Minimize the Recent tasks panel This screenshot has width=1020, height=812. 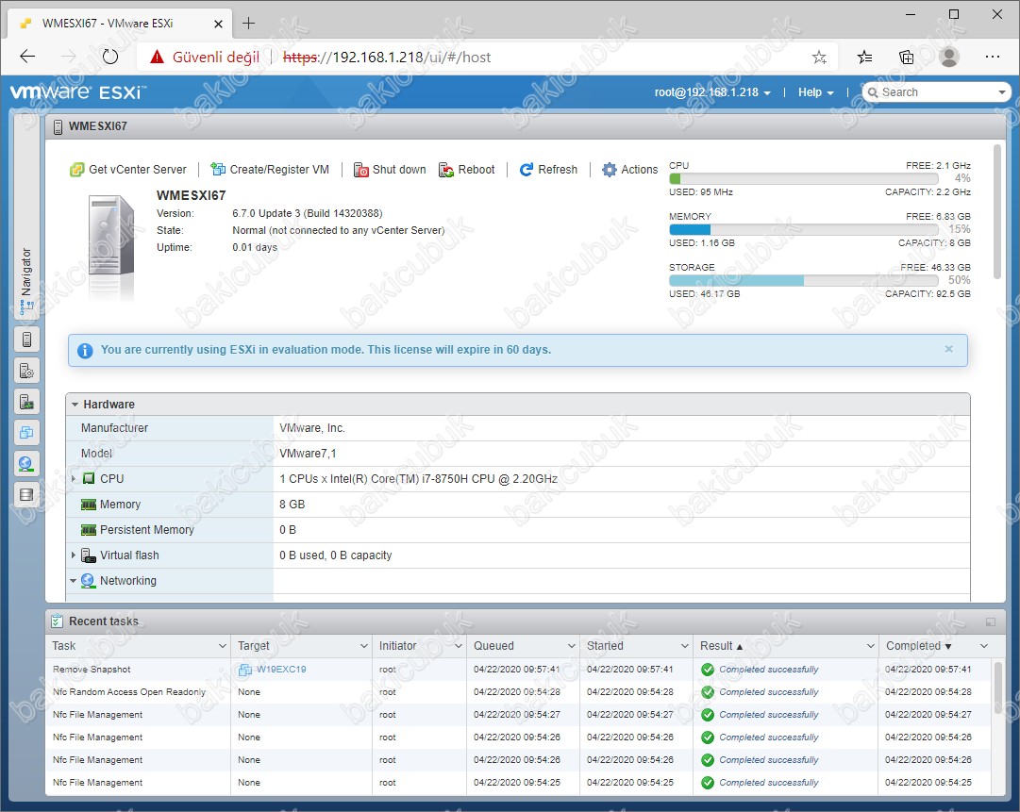pos(990,622)
